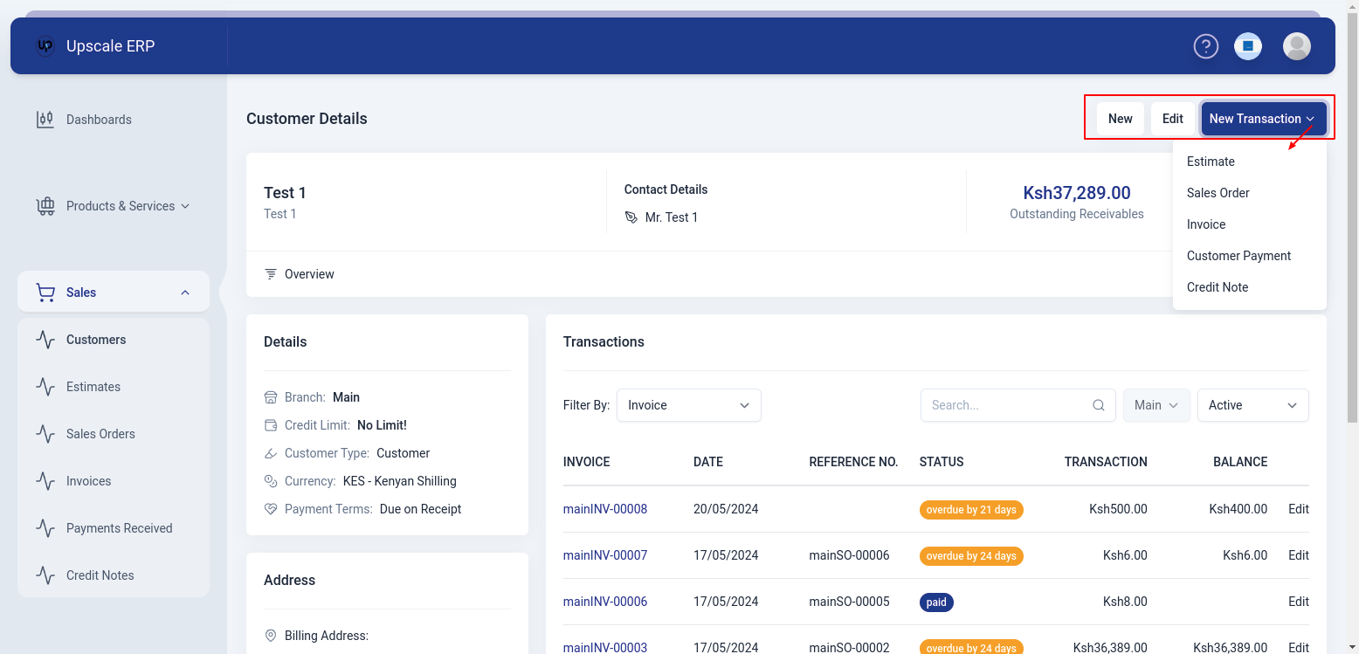Click the search magnifier icon in Transactions
1359x654 pixels.
(x=1098, y=405)
